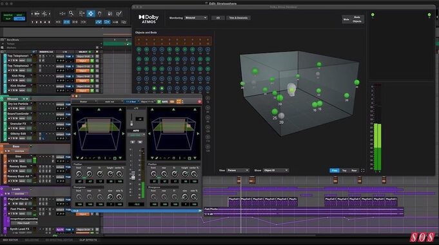This screenshot has width=439, height=245.
Task: Open the Object 11-12 selector in panner
Action: pyautogui.click(x=148, y=102)
